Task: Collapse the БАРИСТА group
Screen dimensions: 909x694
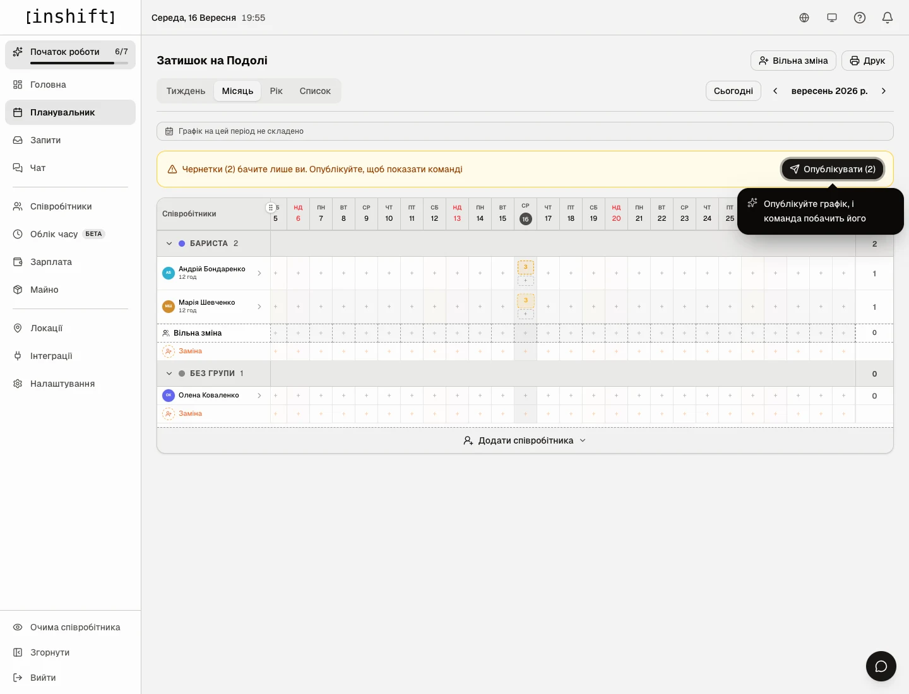Action: (x=169, y=244)
